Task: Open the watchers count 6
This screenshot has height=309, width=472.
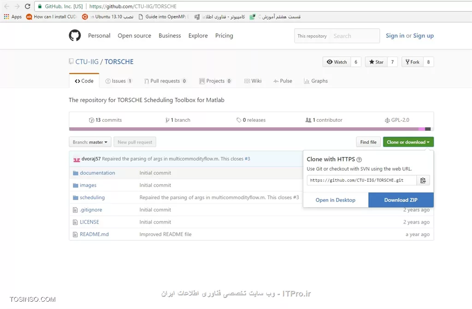Action: pos(356,62)
